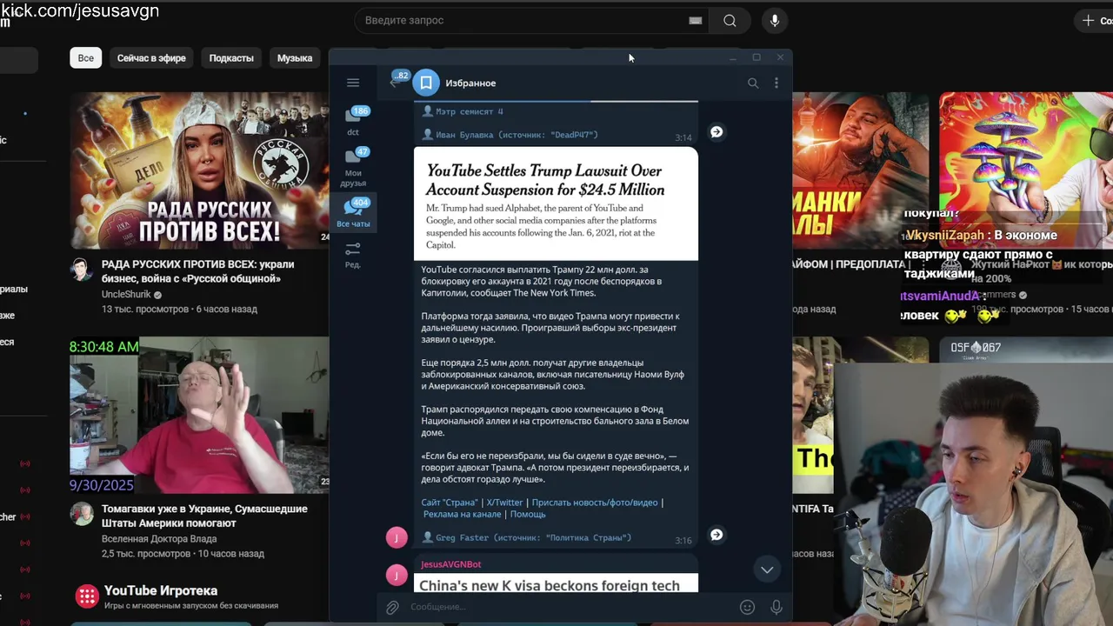The width and height of the screenshot is (1113, 626).
Task: Open the YouTube Игротека section icon
Action: click(87, 596)
